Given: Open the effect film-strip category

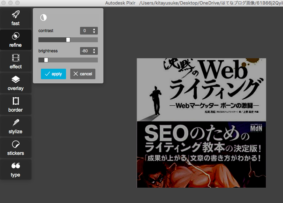Looking at the screenshot, I should 15,61.
